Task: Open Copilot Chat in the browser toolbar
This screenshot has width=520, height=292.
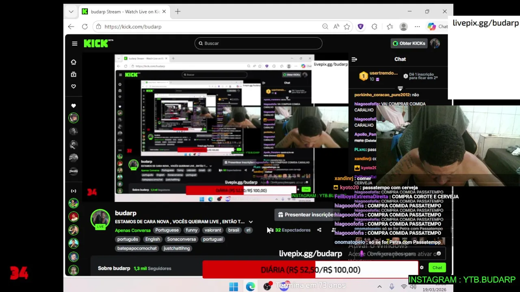Action: point(438,27)
